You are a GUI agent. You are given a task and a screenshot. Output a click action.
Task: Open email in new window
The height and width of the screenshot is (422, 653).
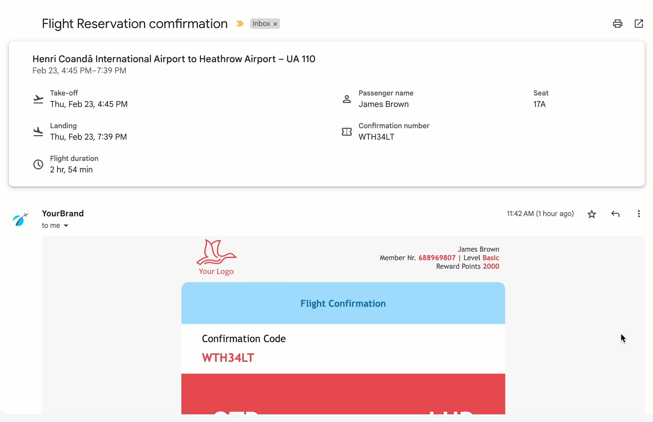pyautogui.click(x=639, y=23)
